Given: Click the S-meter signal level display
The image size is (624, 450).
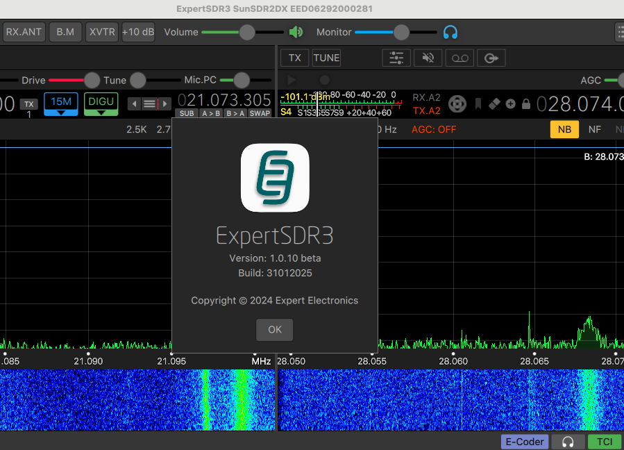Looking at the screenshot, I should 341,104.
